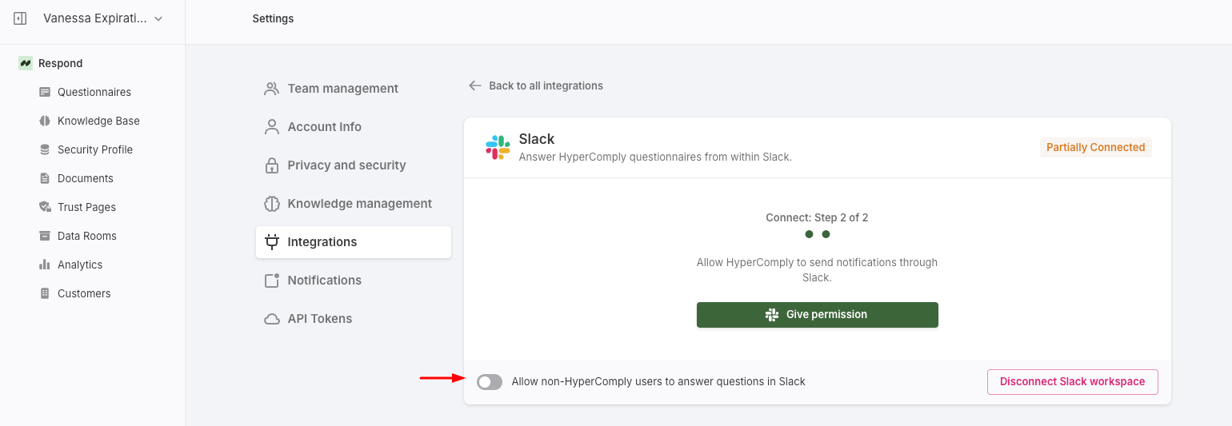This screenshot has height=426, width=1232.
Task: Open the Trust Pages shield icon
Action: pos(45,207)
